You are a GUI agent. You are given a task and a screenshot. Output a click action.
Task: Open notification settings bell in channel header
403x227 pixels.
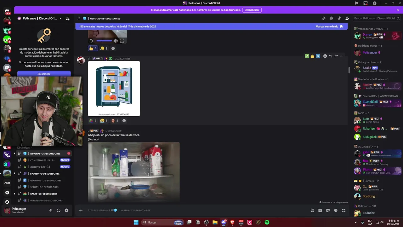tap(331, 18)
